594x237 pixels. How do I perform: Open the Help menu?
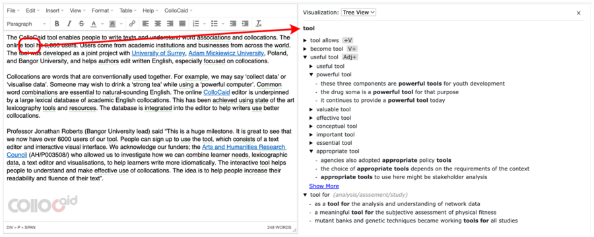[150, 11]
